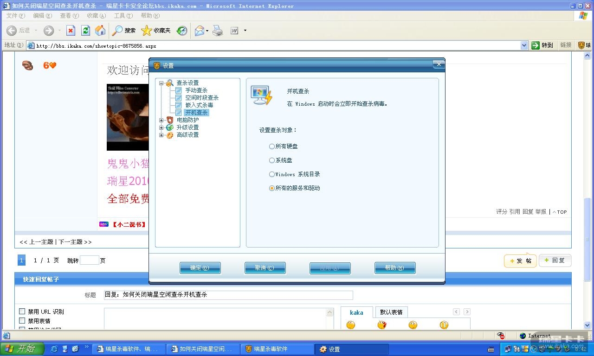Open the Favorites star button
Screen dimensions: 594x356
coord(156,31)
